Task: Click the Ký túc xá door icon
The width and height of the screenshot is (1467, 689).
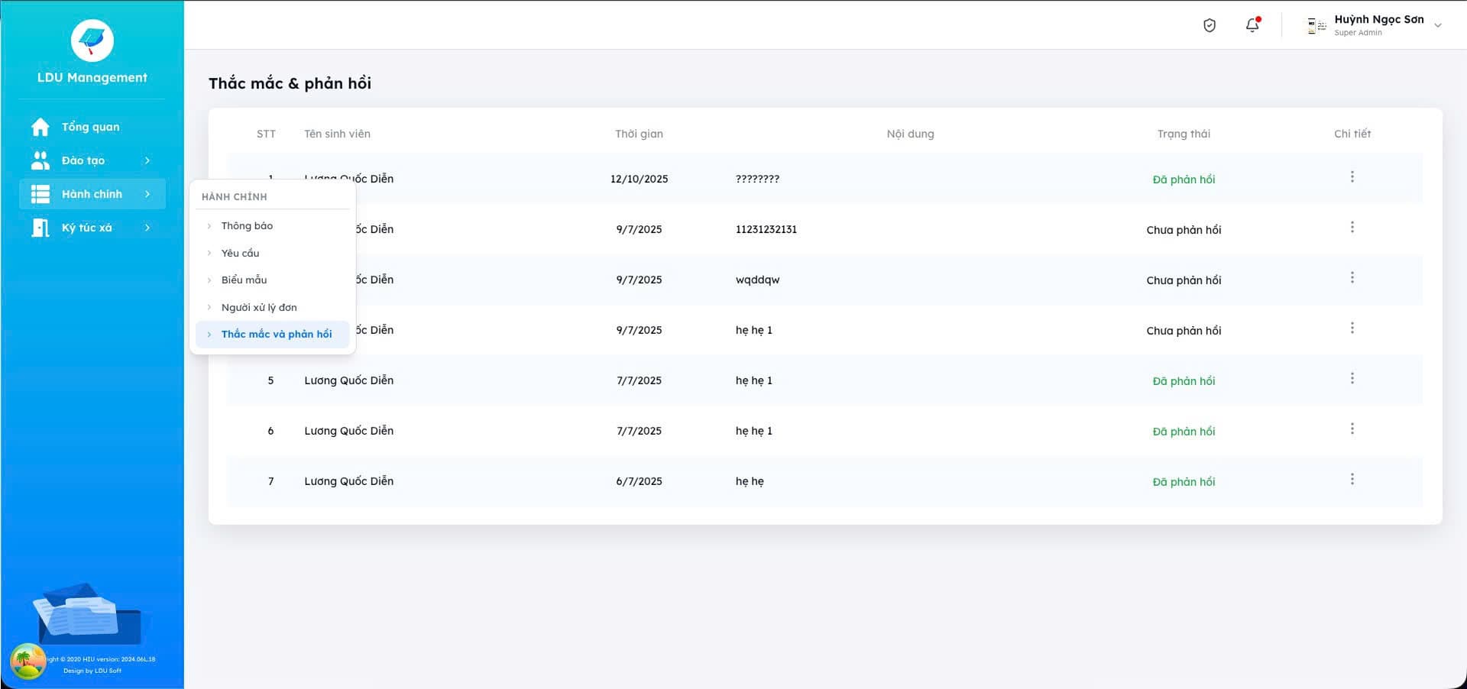Action: point(40,228)
